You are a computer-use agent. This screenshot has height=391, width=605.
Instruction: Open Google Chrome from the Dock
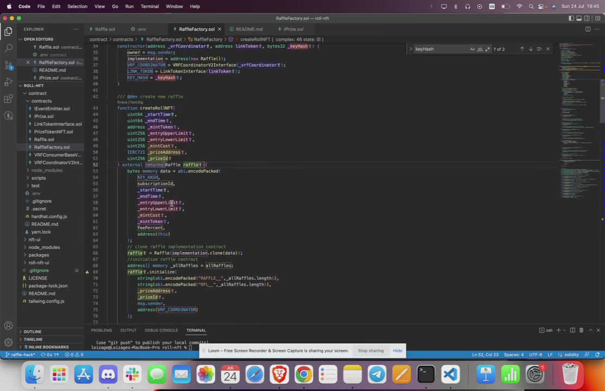pyautogui.click(x=304, y=374)
